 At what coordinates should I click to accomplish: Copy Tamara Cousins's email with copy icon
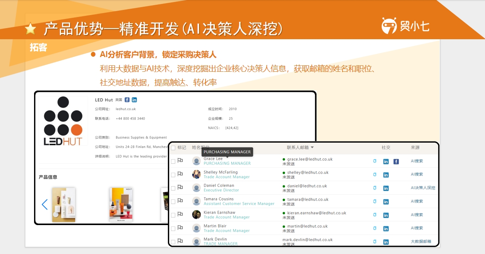375,202
